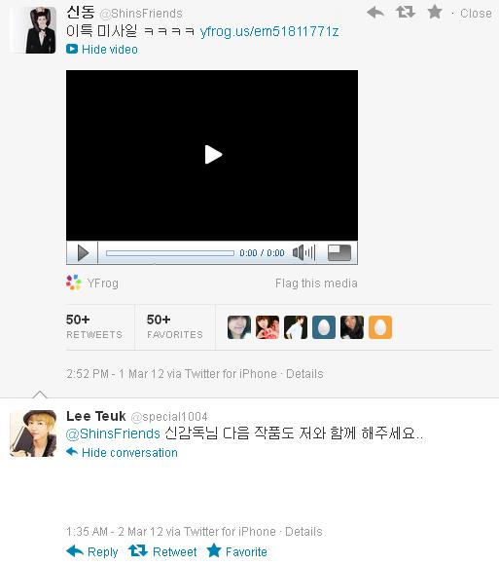499x565 pixels.
Task: Play the video with center play button
Action: click(213, 155)
